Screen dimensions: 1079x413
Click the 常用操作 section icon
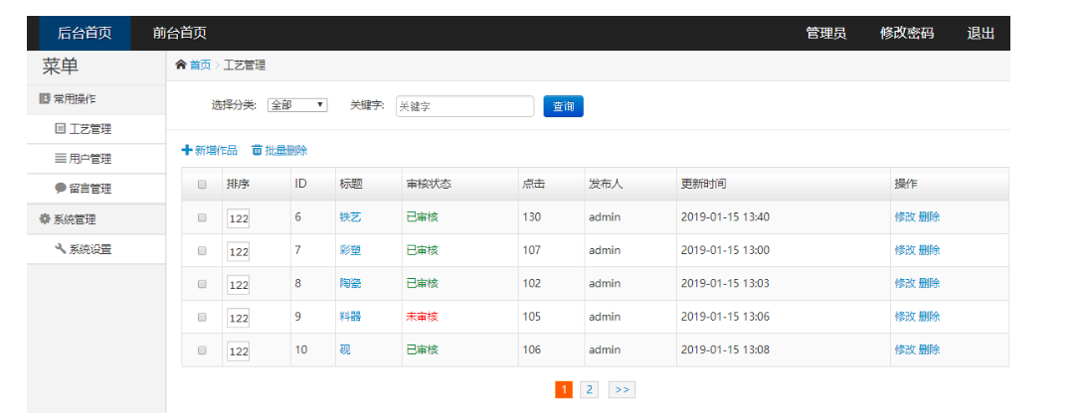[x=45, y=99]
